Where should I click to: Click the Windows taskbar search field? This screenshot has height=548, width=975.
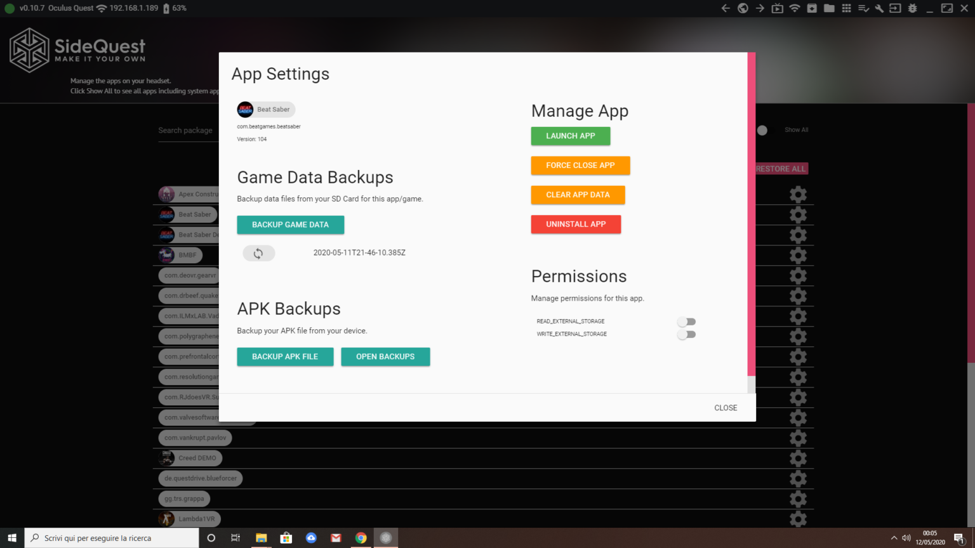(x=112, y=538)
